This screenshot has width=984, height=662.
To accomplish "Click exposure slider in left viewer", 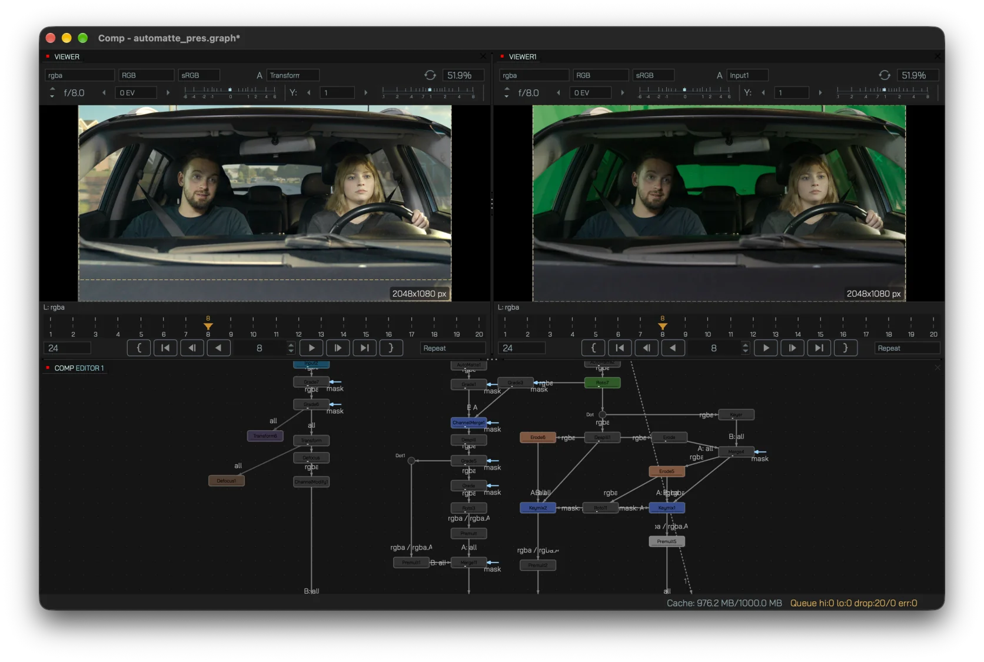I will pos(230,92).
